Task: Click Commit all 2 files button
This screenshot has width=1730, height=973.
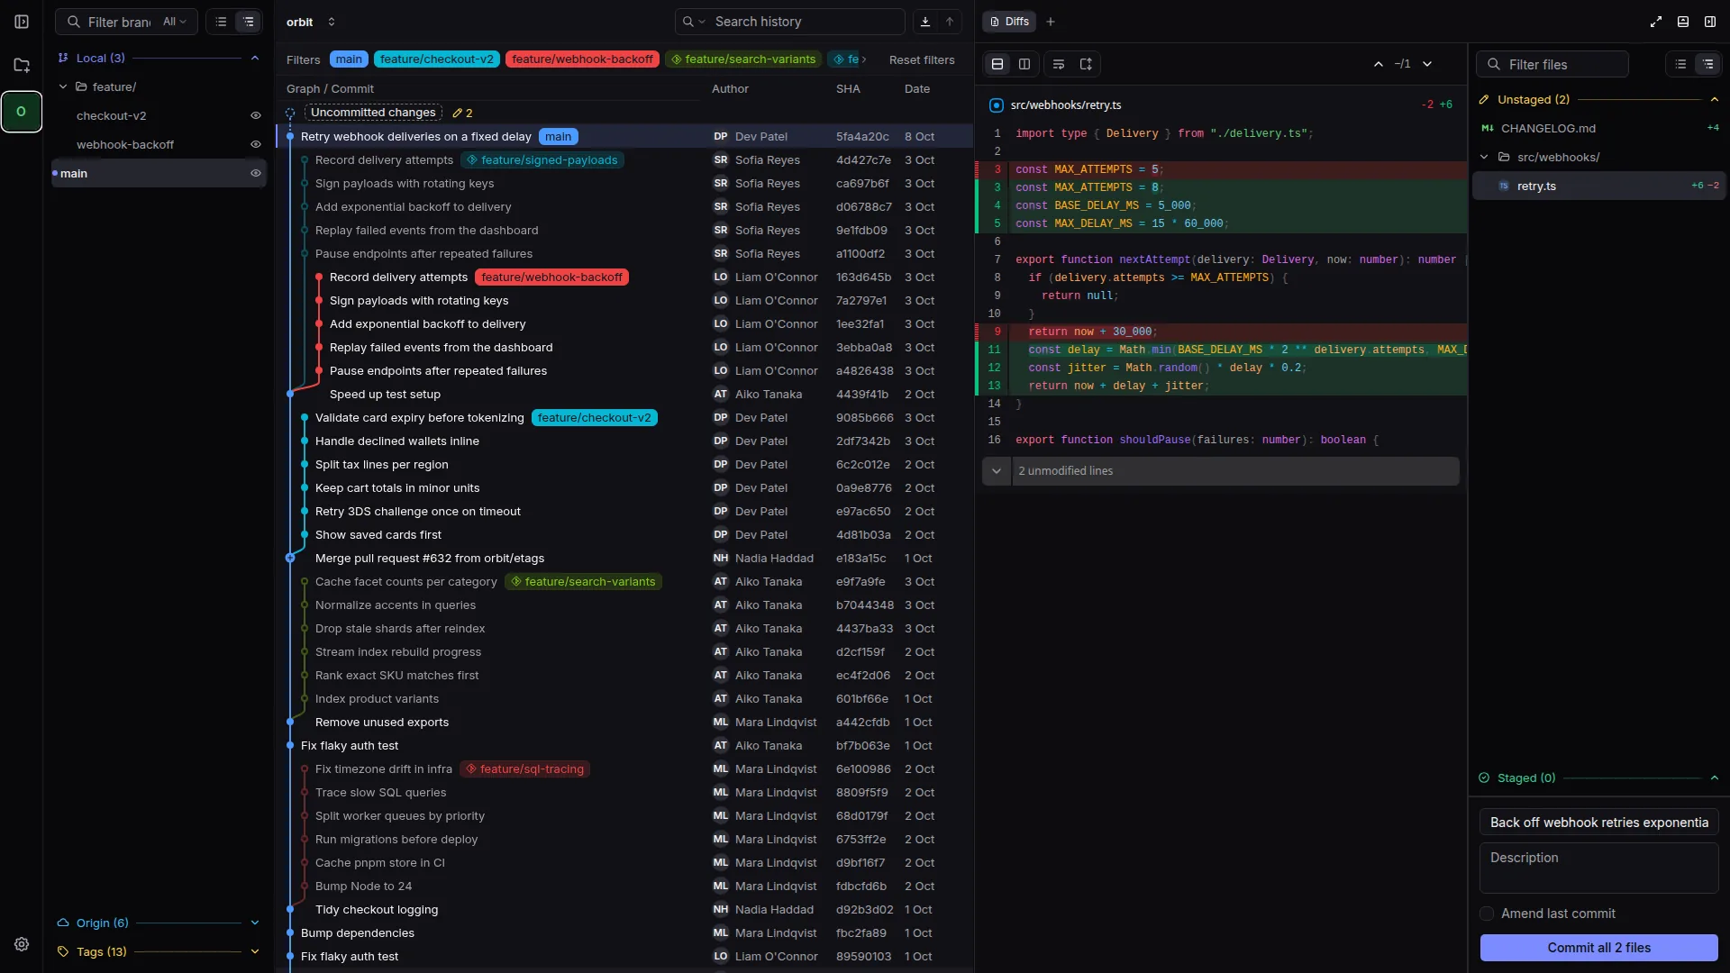Action: pyautogui.click(x=1599, y=948)
